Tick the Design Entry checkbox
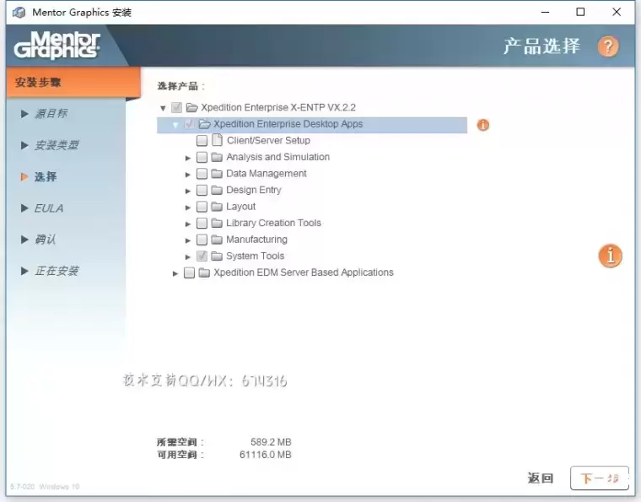The height and width of the screenshot is (502, 641). [x=202, y=190]
